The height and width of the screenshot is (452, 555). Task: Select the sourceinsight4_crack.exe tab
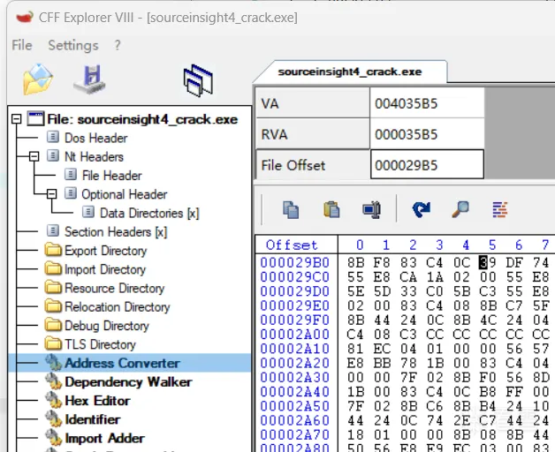(x=350, y=72)
